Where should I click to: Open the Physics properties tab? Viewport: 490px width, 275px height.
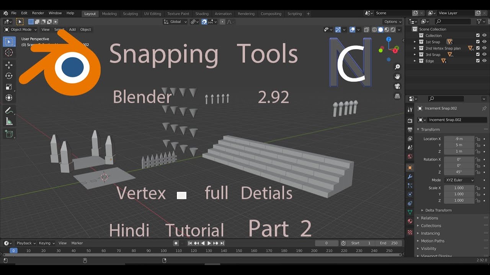[x=410, y=194]
